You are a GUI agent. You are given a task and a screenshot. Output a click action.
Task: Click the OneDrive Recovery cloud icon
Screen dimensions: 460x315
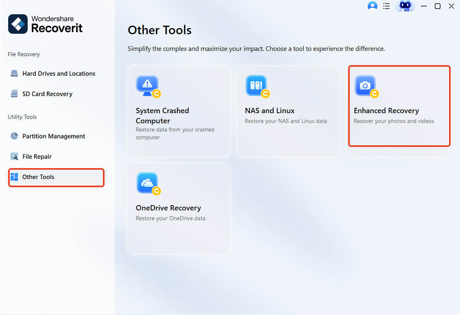pyautogui.click(x=148, y=184)
